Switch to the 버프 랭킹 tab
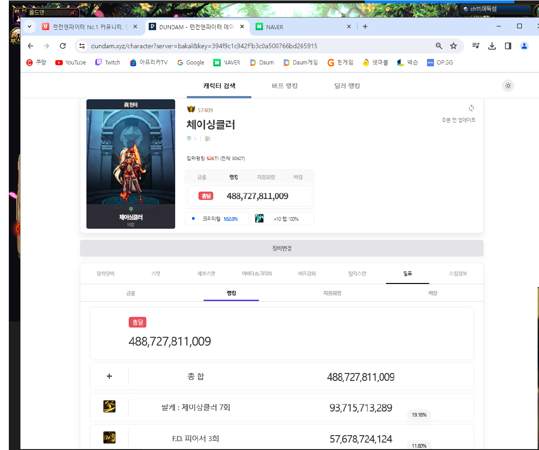The image size is (539, 450). (x=285, y=86)
